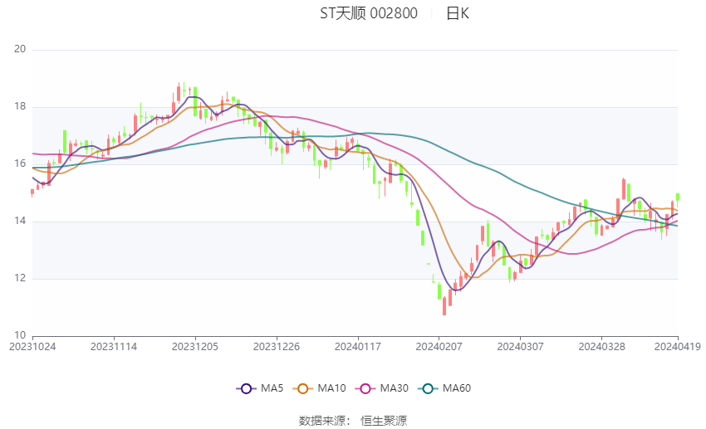Click the 20 price level label

coord(21,50)
